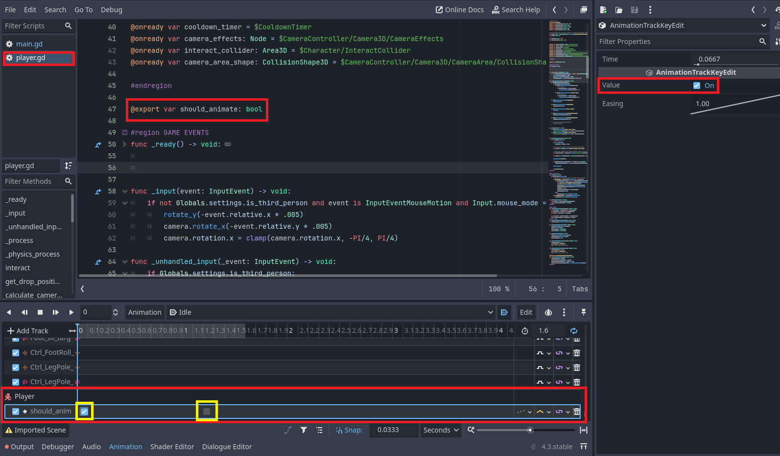Toggle autoplay on load for Idle

tap(504, 312)
